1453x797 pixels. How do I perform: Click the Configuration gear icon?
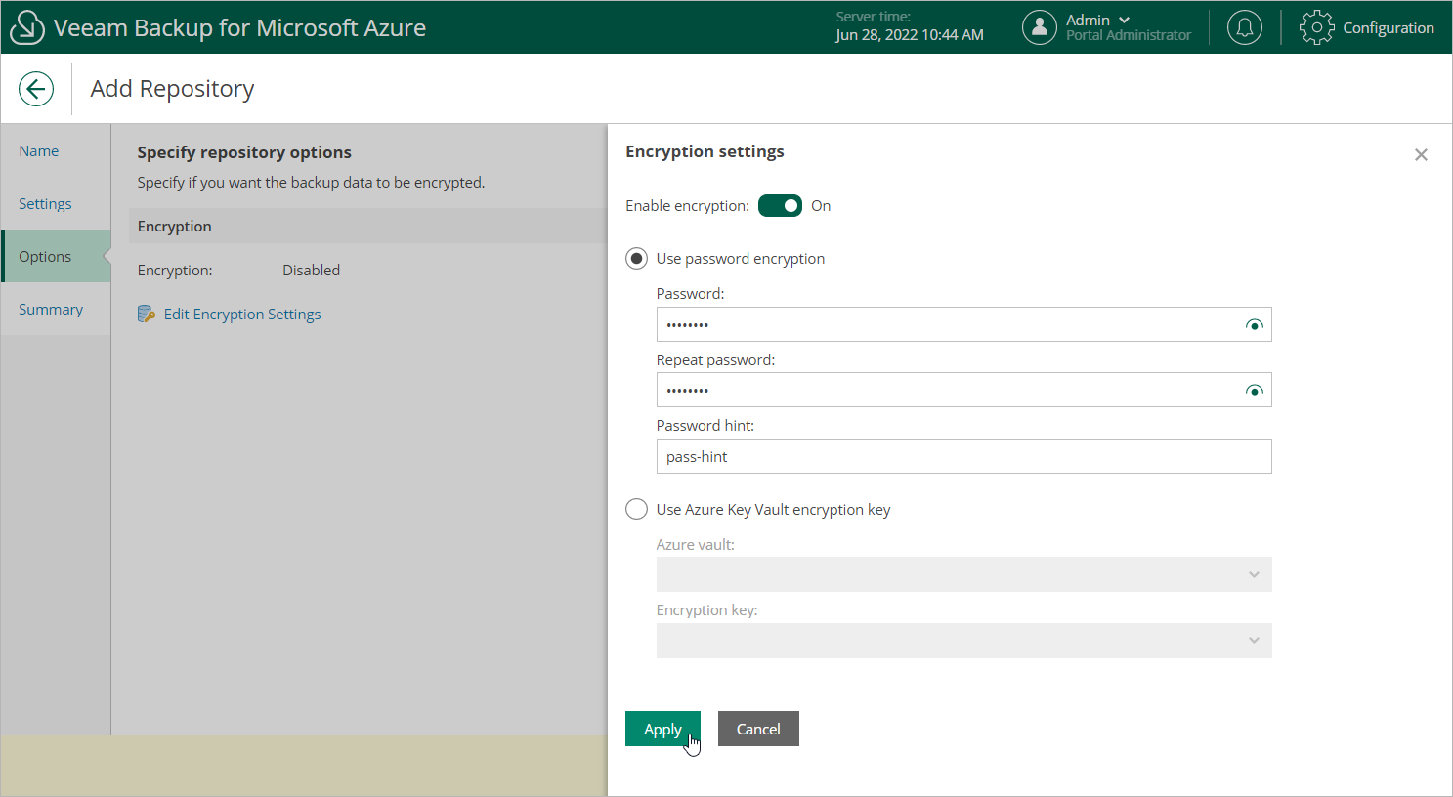1316,27
